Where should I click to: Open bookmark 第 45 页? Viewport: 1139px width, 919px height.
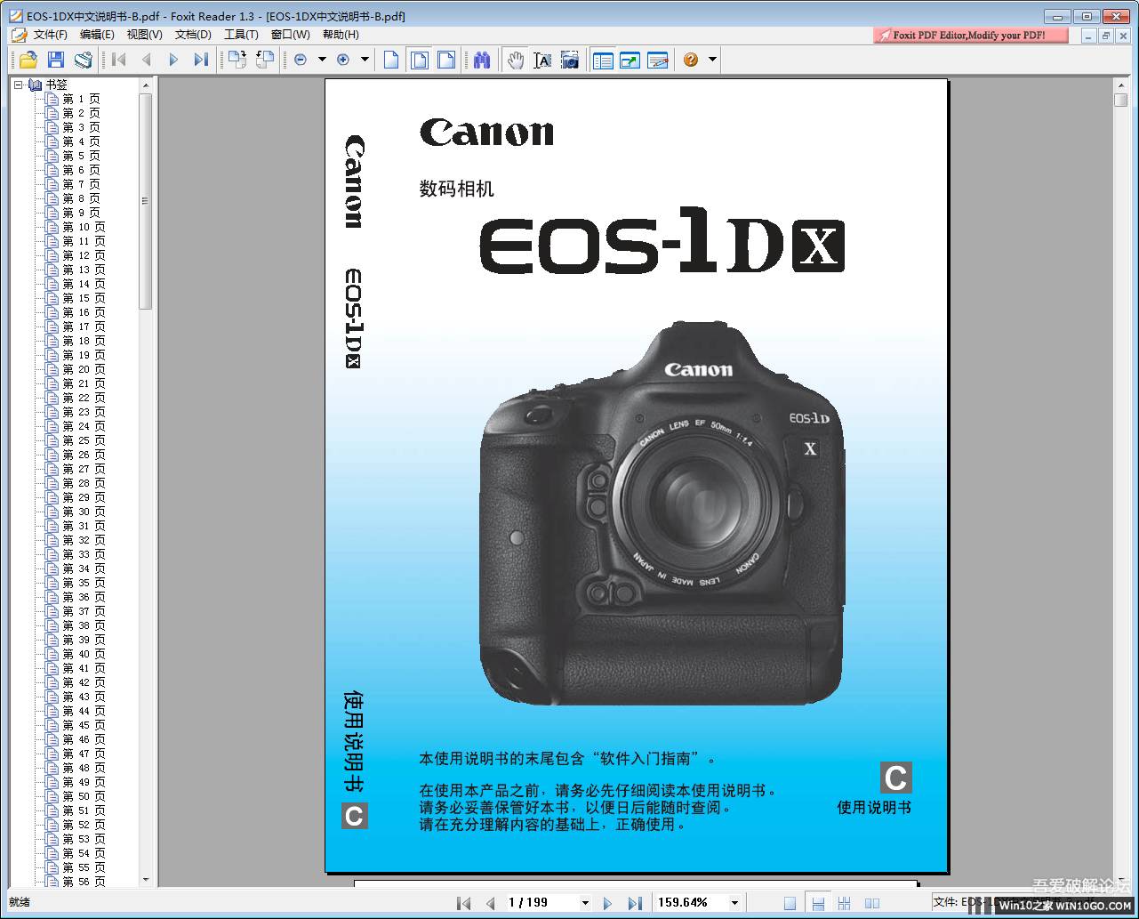point(84,725)
